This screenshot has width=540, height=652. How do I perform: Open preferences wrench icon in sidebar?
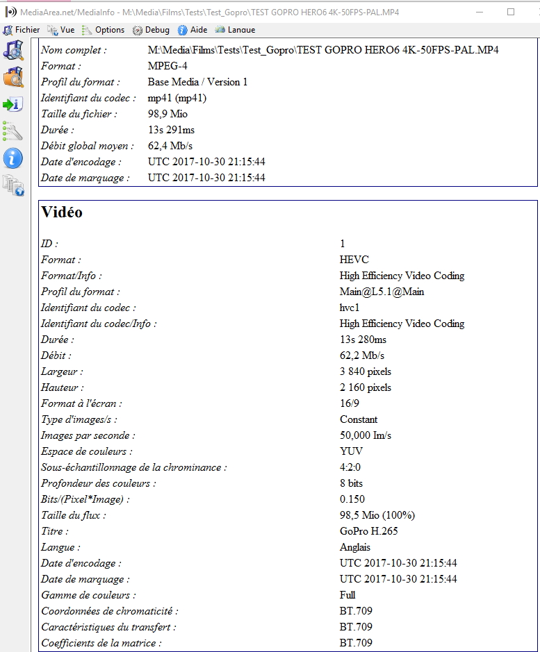(x=13, y=131)
